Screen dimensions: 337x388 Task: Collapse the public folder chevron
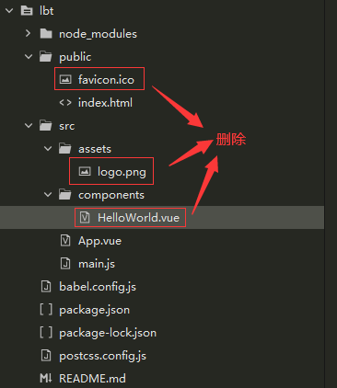(29, 57)
